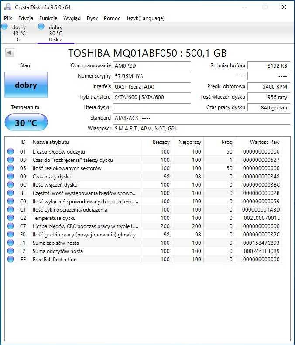Click the Rozmiar bufora value 8192 KB

[268, 65]
